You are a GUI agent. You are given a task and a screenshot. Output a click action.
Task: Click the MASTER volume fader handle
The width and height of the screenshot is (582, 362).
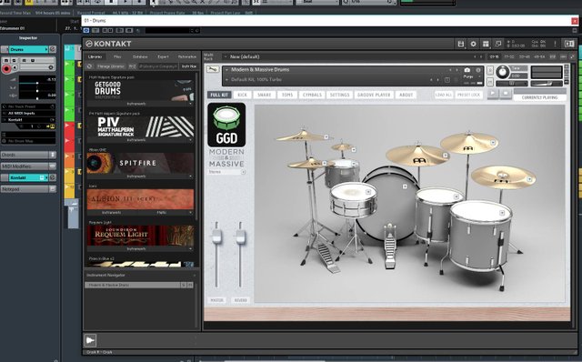pos(216,236)
